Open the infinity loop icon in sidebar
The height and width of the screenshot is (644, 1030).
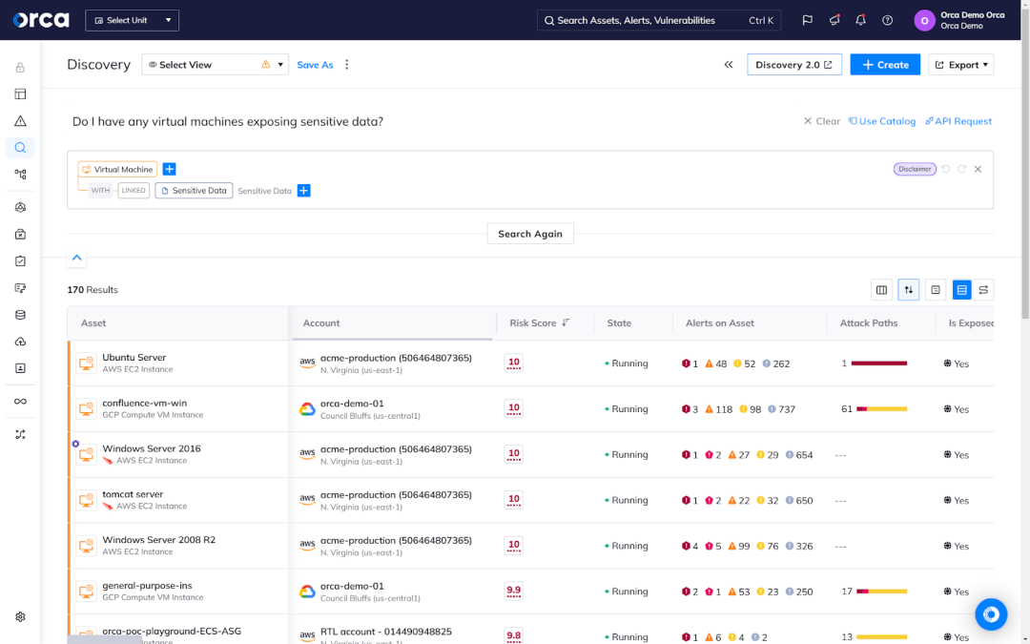[x=20, y=402]
